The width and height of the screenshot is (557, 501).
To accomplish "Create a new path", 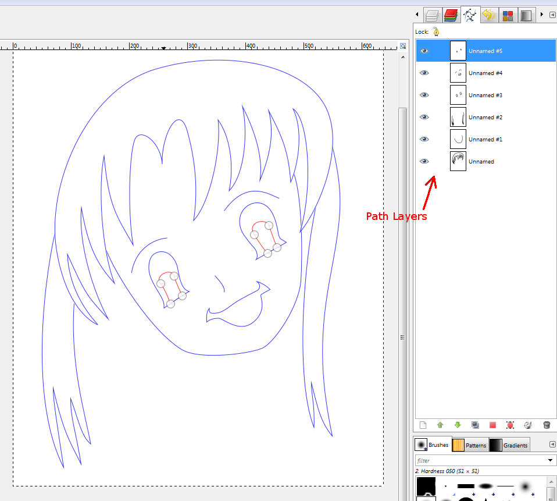I will pos(423,425).
